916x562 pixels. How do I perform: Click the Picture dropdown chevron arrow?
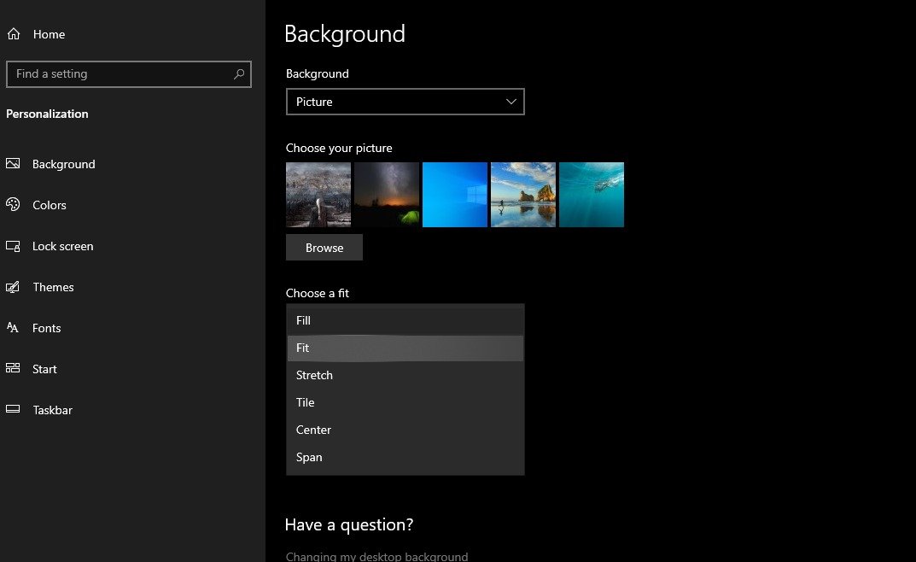(511, 102)
